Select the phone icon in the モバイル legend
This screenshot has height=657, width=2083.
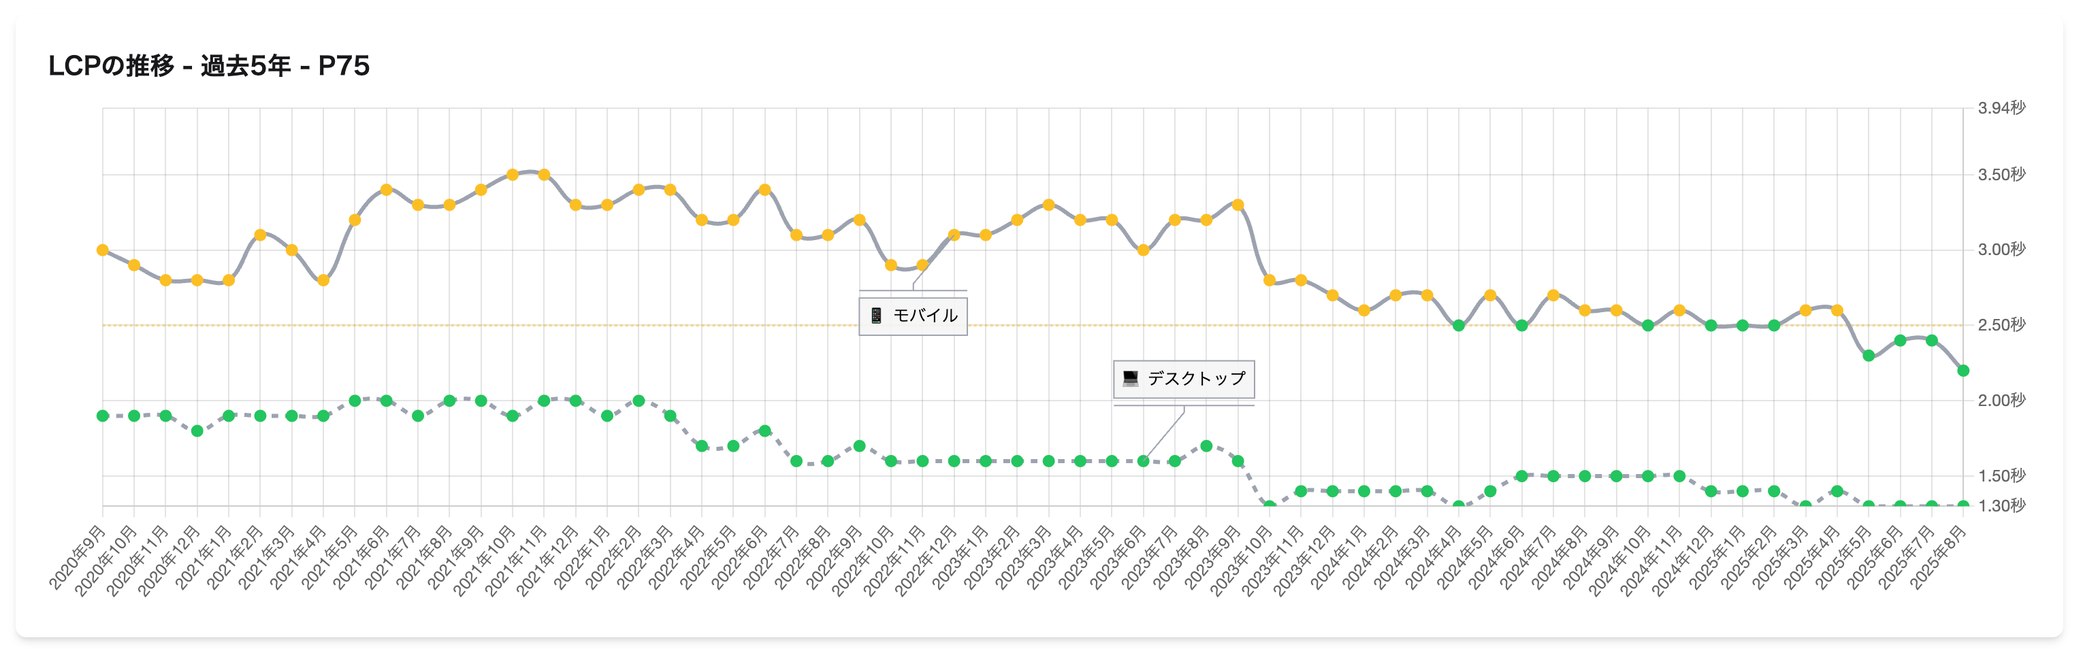click(877, 315)
